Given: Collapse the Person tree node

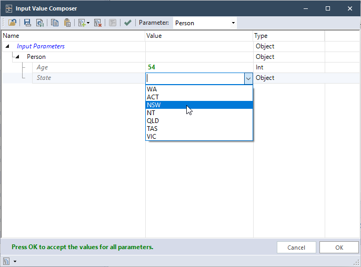Looking at the screenshot, I should coord(17,57).
